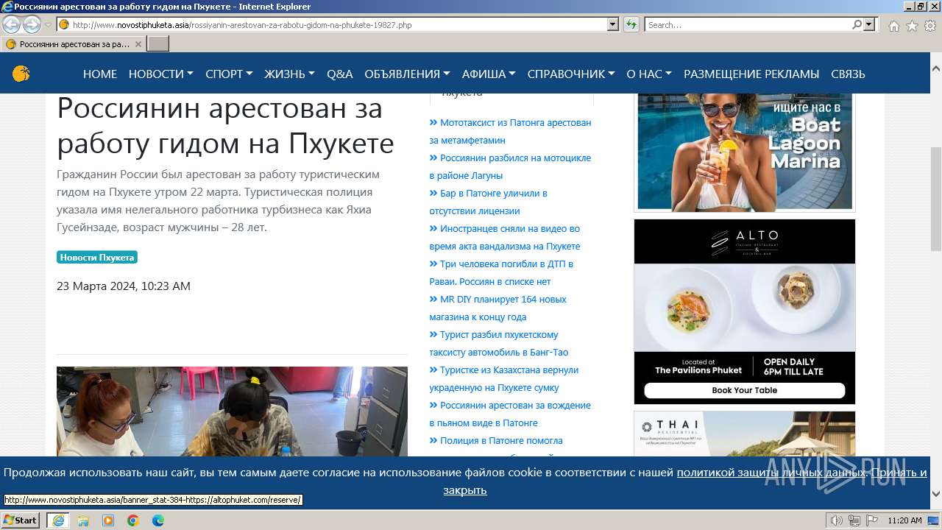Click the network tray icon
The height and width of the screenshot is (530, 942).
tap(854, 520)
